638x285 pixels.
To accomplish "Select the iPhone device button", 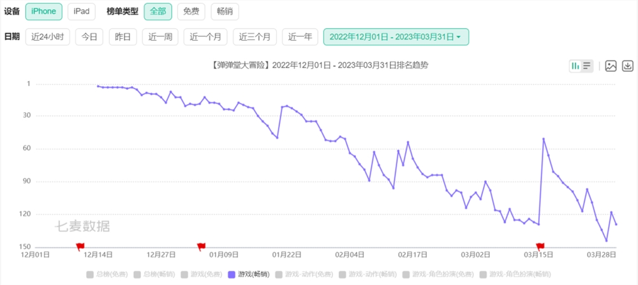I will [43, 11].
